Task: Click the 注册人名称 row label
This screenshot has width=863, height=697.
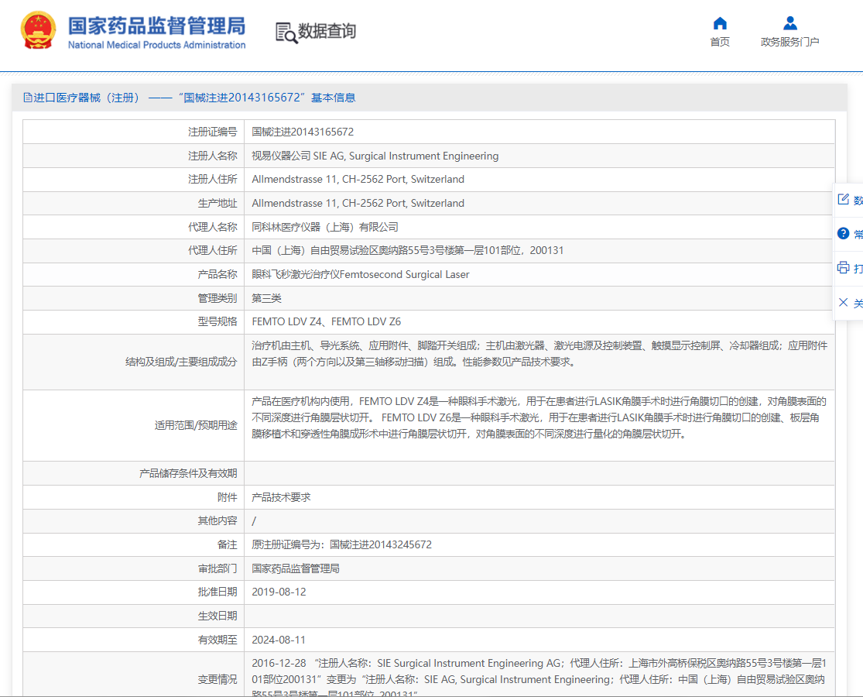Action: 212,156
